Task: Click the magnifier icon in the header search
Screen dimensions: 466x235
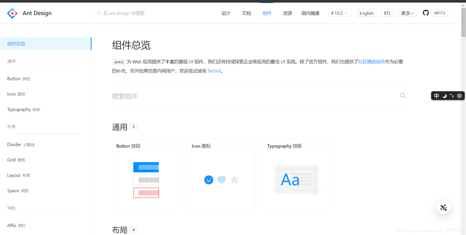Action: point(99,13)
